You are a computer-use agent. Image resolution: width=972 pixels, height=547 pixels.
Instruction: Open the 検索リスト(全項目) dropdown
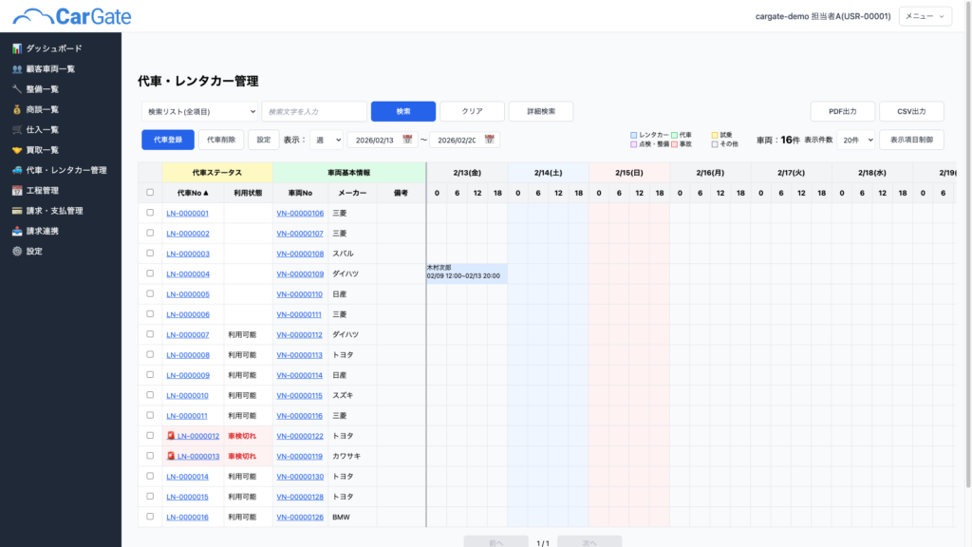(199, 112)
